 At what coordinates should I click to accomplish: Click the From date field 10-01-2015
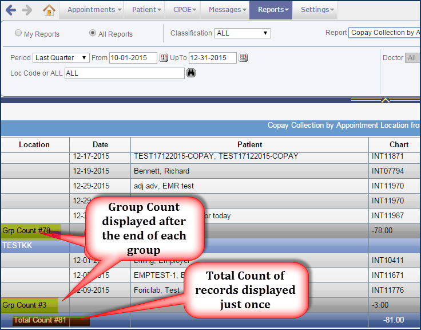tap(133, 57)
